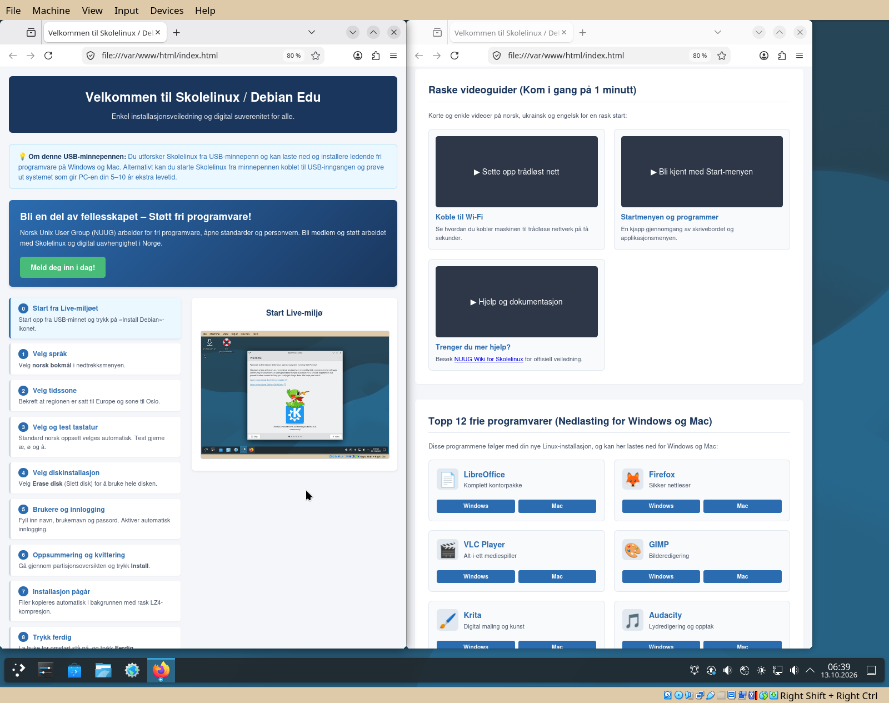Click the Meld deg inn i dag! button

pos(63,267)
